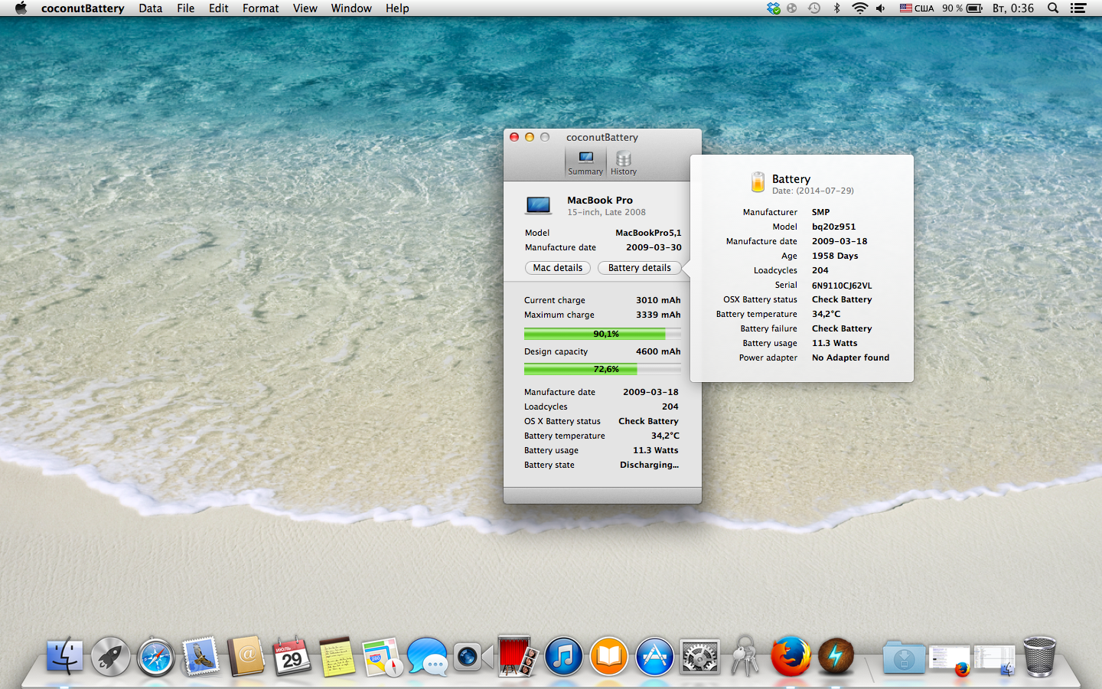Click the Dropbox menu bar icon
Image resolution: width=1102 pixels, height=689 pixels.
pyautogui.click(x=774, y=8)
